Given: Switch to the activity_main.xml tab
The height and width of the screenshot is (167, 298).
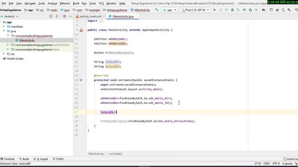Looking at the screenshot, I should [x=90, y=17].
